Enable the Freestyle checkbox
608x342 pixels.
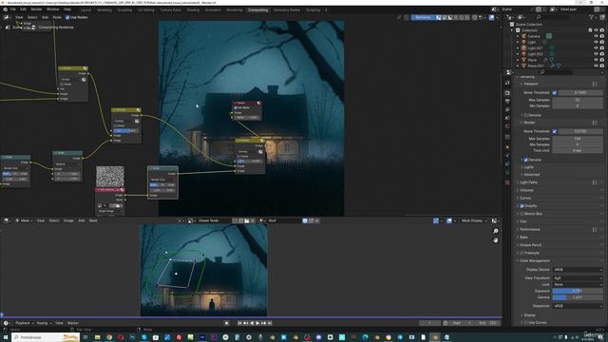click(x=522, y=253)
